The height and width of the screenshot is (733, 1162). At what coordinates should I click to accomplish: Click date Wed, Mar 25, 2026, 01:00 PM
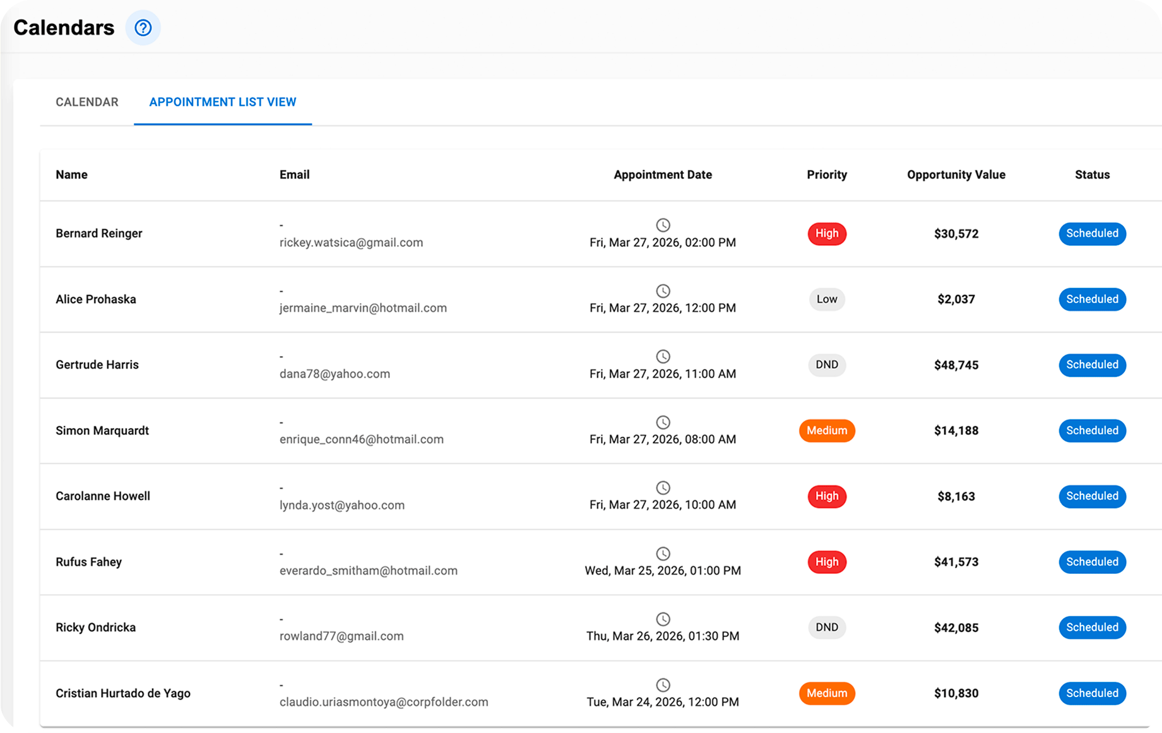(663, 571)
